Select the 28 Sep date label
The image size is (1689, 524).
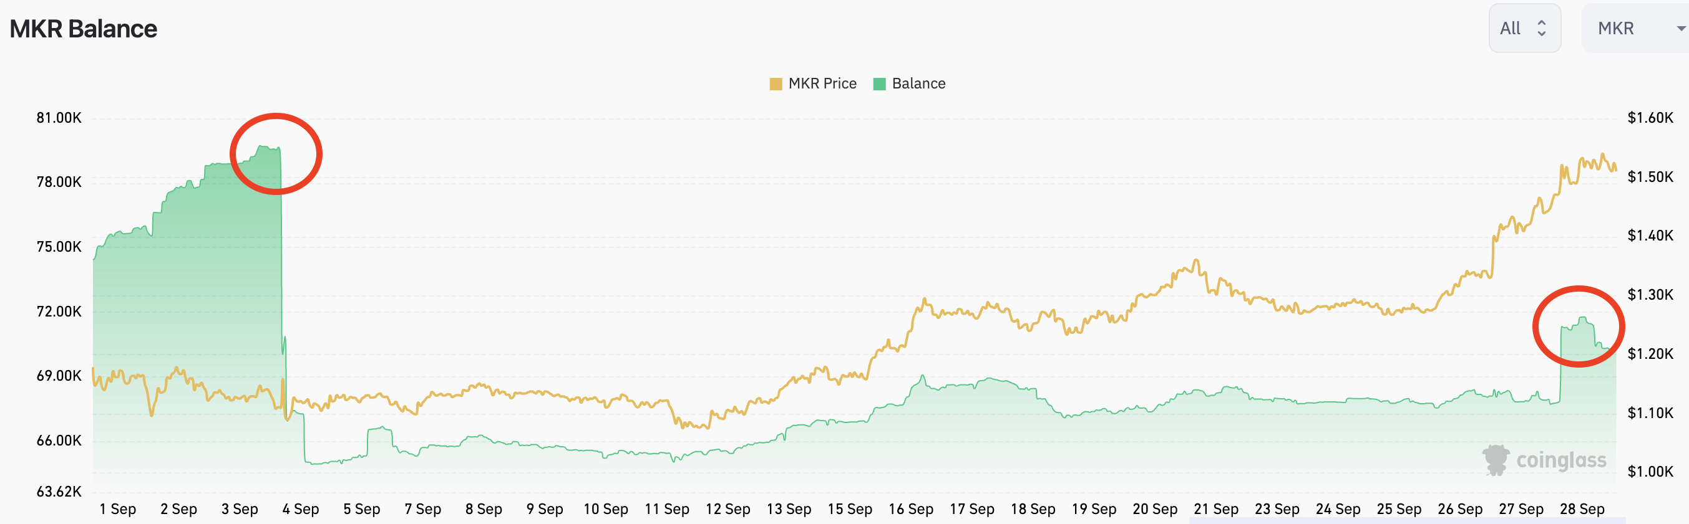coord(1582,509)
